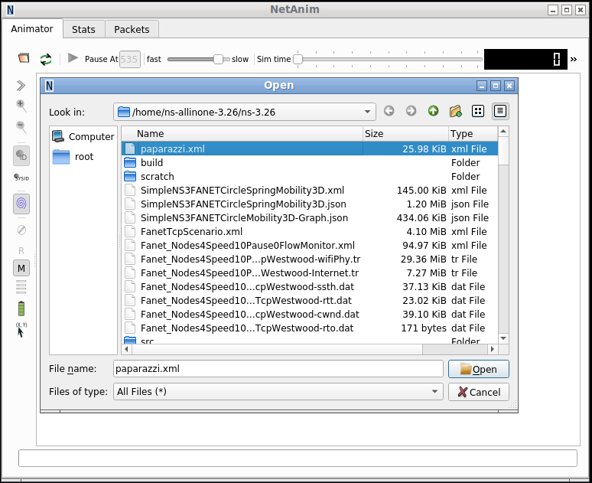This screenshot has height=483, width=592.
Task: Go to parent directory with green up arrow
Action: point(433,111)
